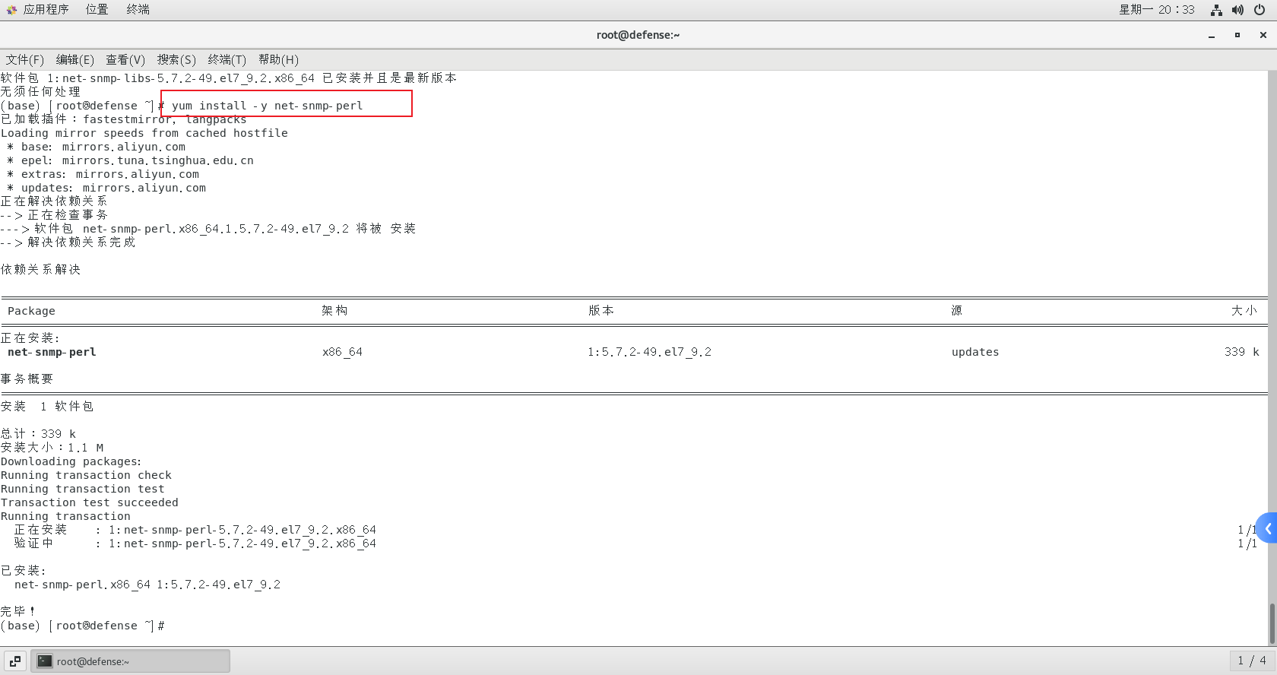Click the bold net-snmp-perl package name
This screenshot has width=1277, height=675.
[52, 352]
